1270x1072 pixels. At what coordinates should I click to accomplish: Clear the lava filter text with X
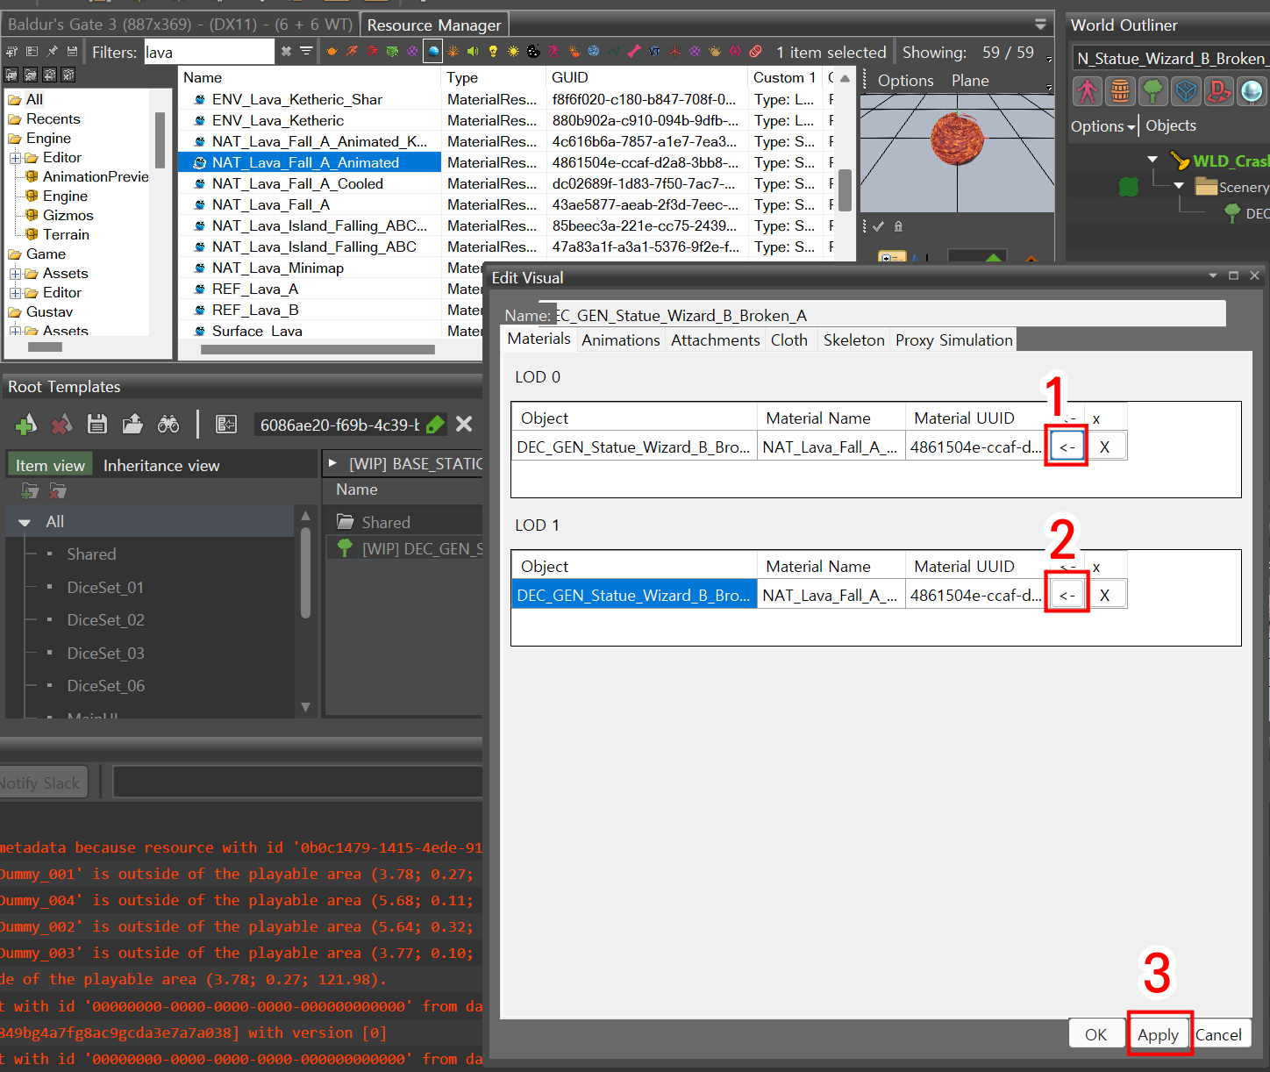[x=286, y=52]
